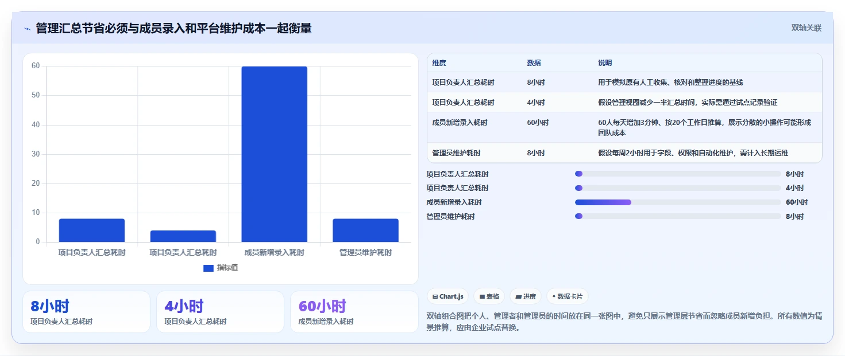The height and width of the screenshot is (356, 845).
Task: Select the Chart.js chip
Action: coord(447,296)
